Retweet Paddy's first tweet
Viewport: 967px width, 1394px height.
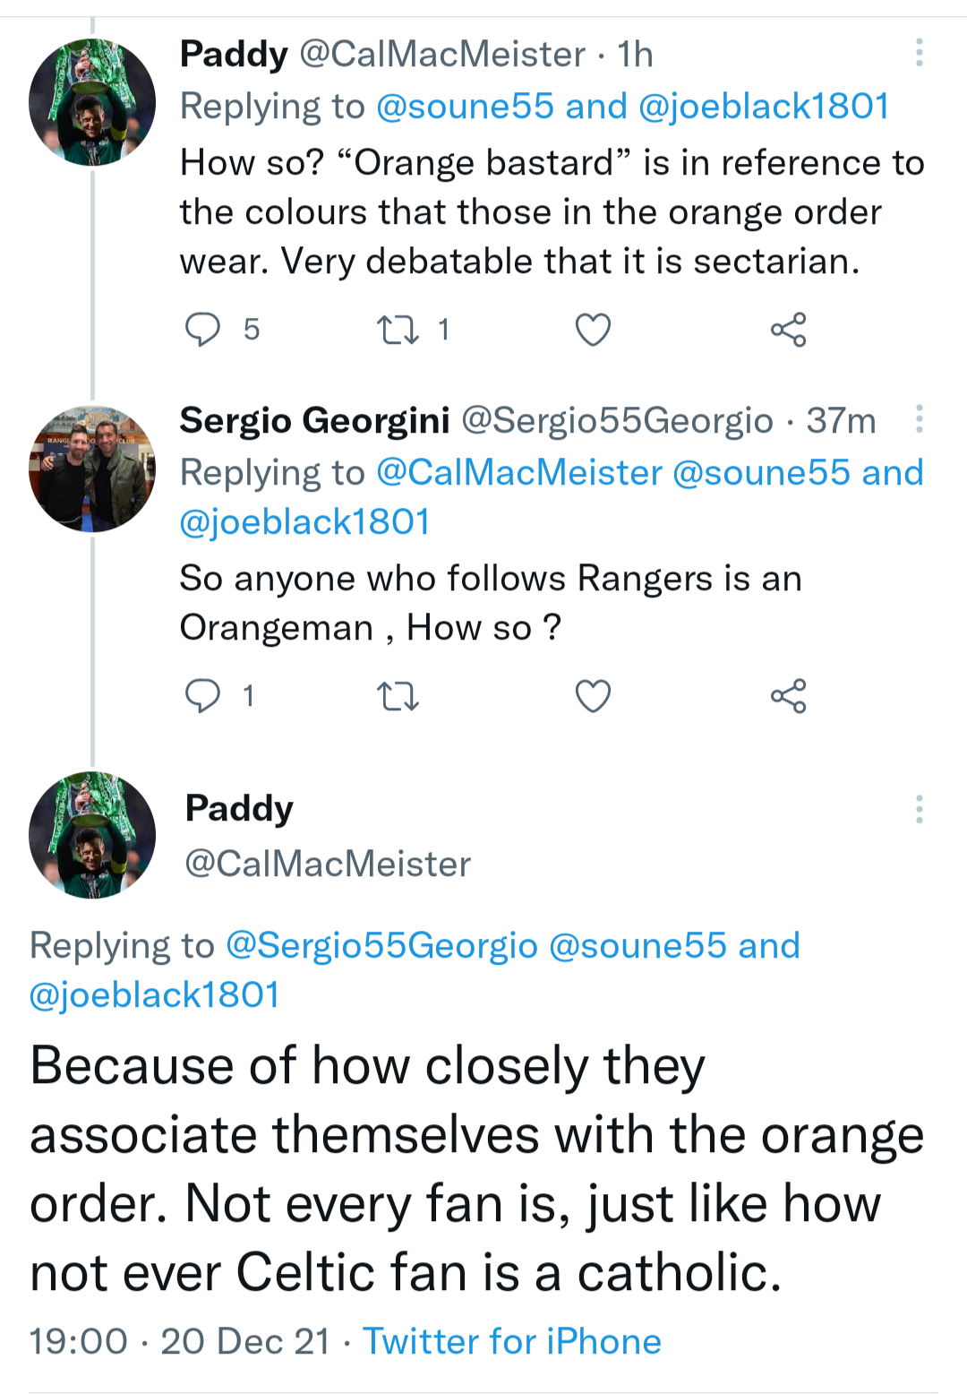[398, 330]
